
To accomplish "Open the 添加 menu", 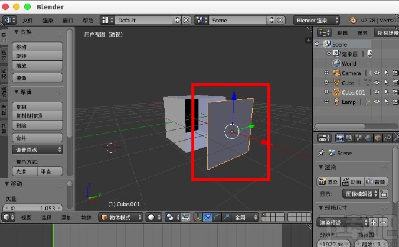I will (x=67, y=217).
